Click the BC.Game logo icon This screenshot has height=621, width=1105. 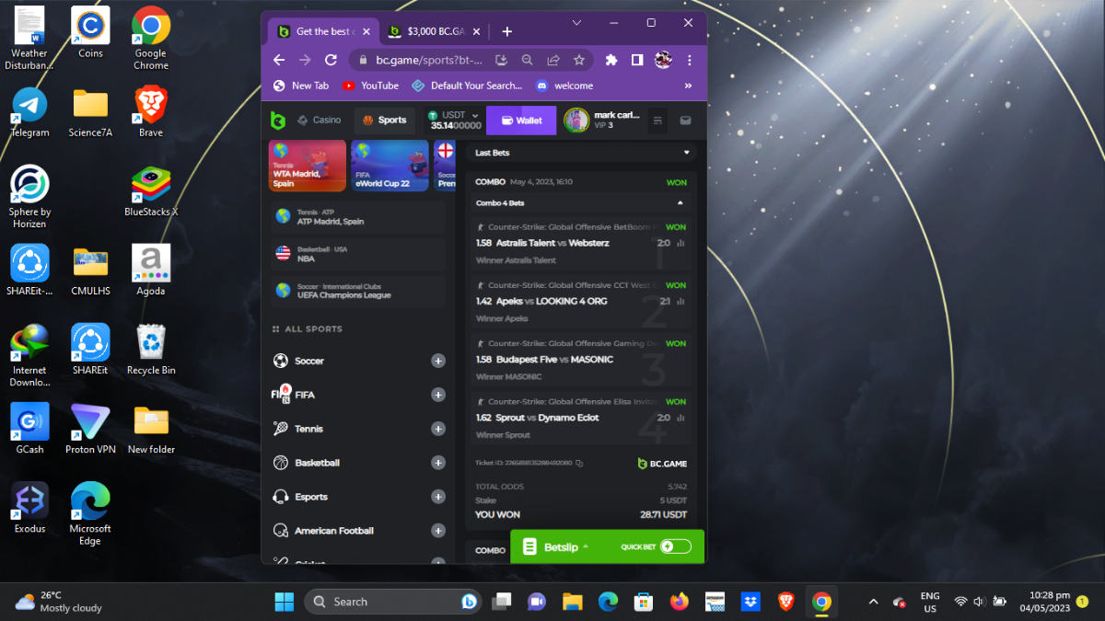[x=278, y=121]
